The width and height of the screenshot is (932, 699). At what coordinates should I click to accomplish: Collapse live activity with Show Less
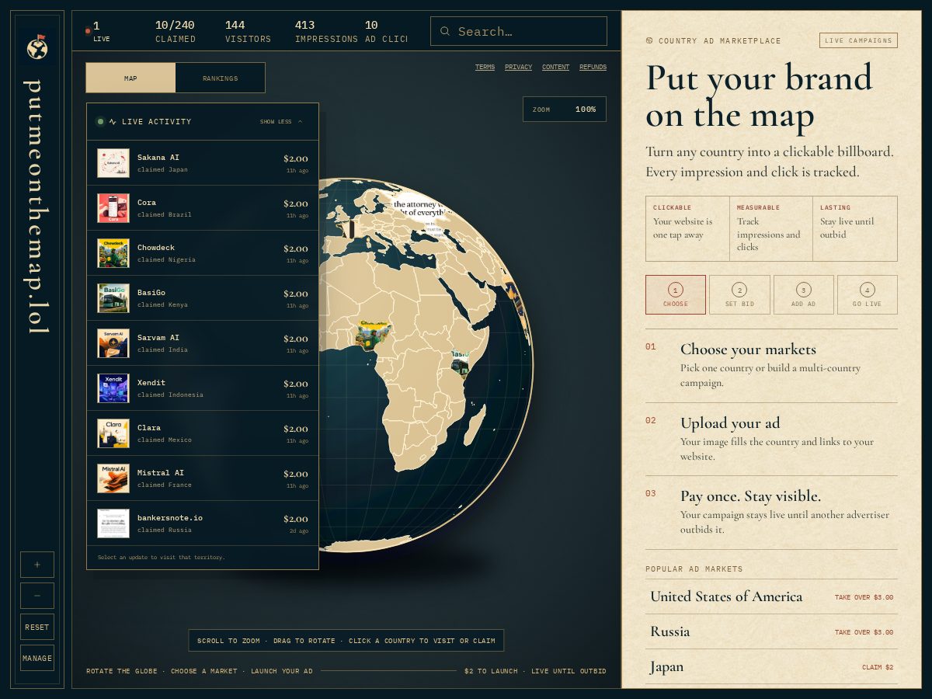tap(281, 122)
